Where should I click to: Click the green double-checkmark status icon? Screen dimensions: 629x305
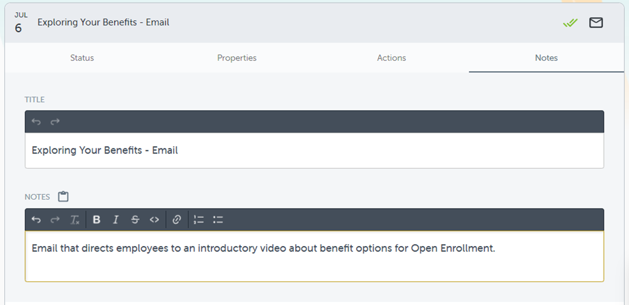pyautogui.click(x=570, y=23)
